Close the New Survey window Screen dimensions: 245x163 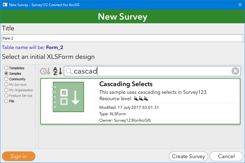point(240,5)
